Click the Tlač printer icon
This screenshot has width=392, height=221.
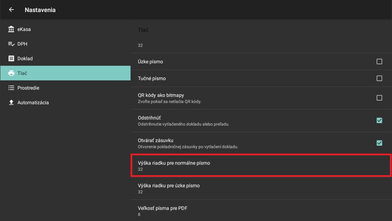click(11, 73)
